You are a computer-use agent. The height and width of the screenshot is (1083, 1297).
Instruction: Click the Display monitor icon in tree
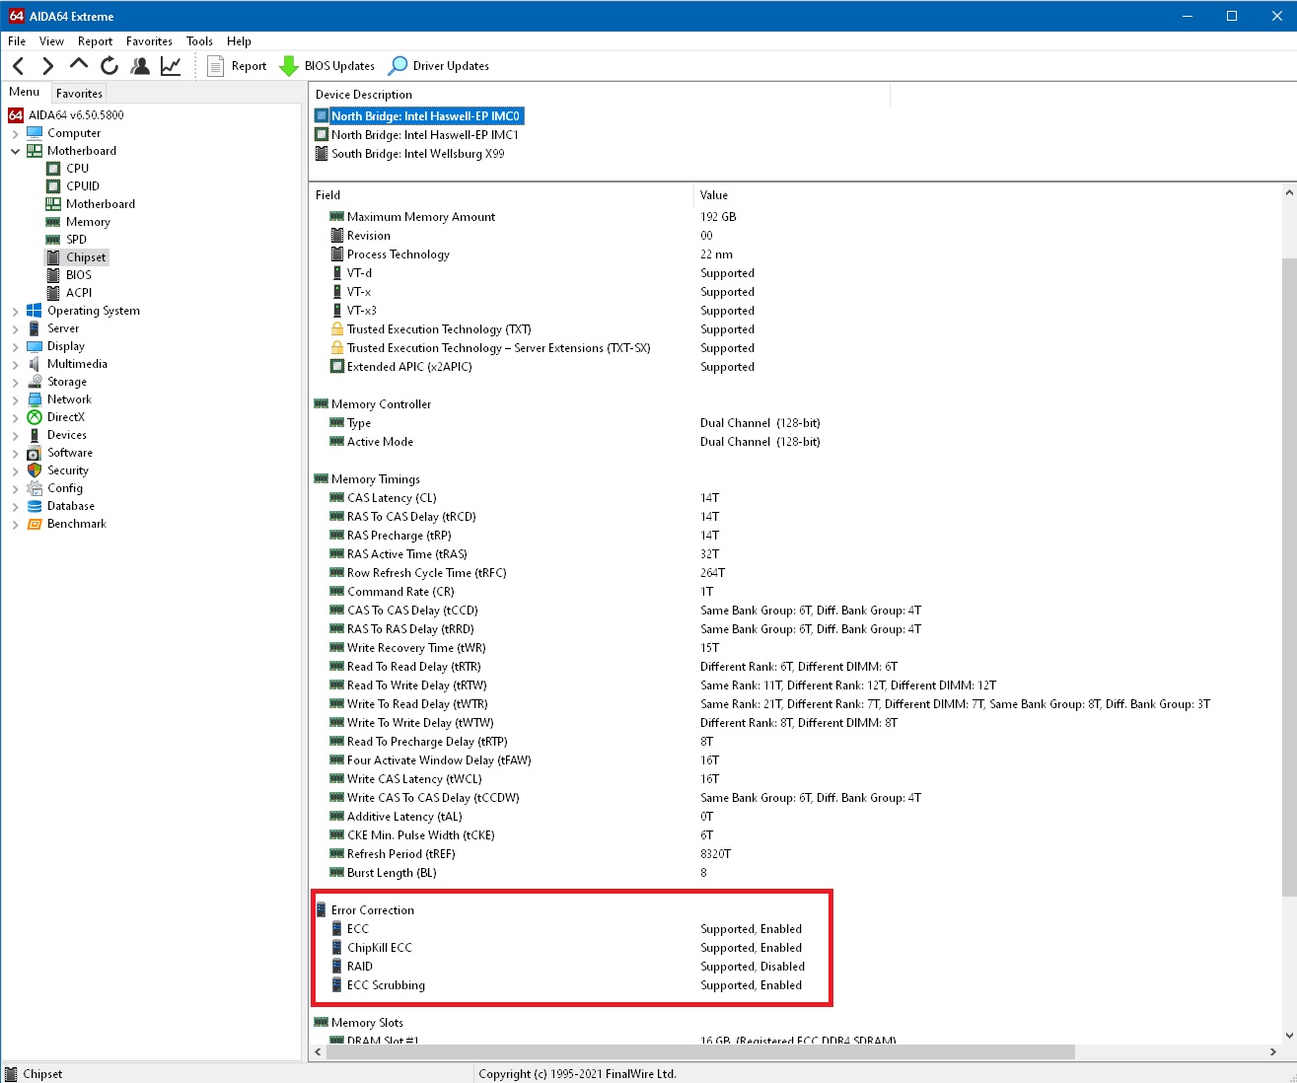click(35, 346)
